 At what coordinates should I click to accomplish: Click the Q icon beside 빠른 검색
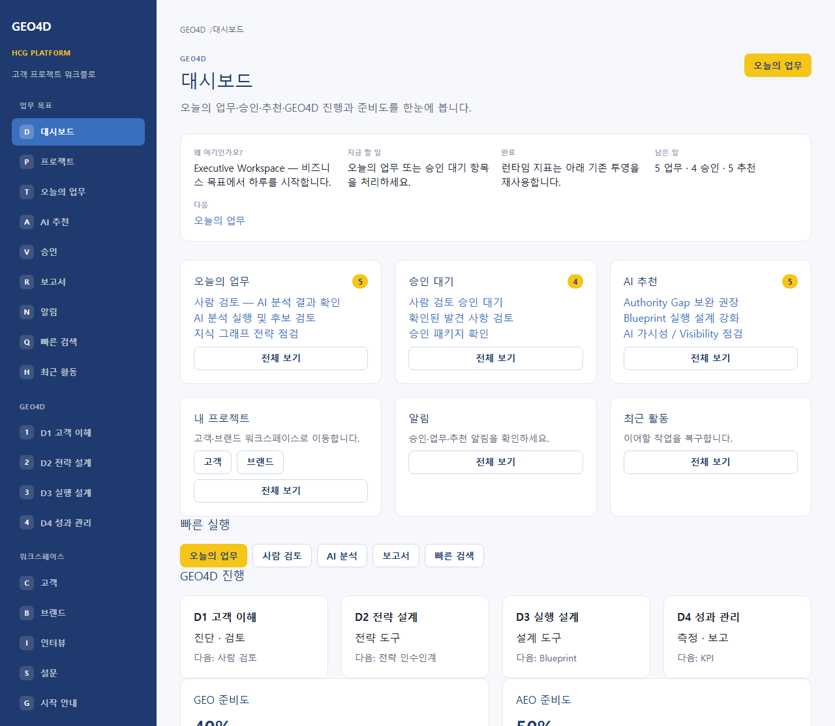(27, 342)
